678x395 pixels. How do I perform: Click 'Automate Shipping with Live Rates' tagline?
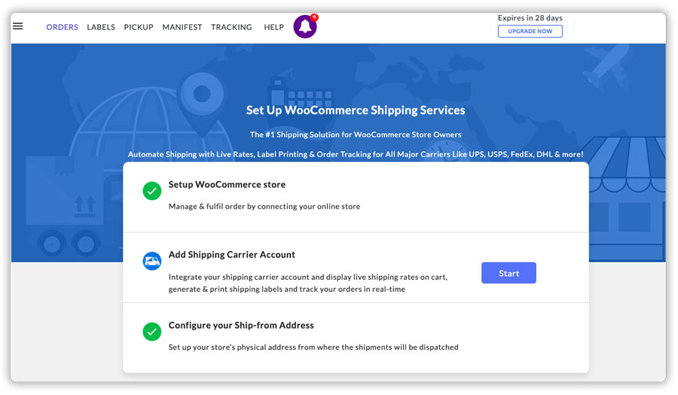[356, 154]
